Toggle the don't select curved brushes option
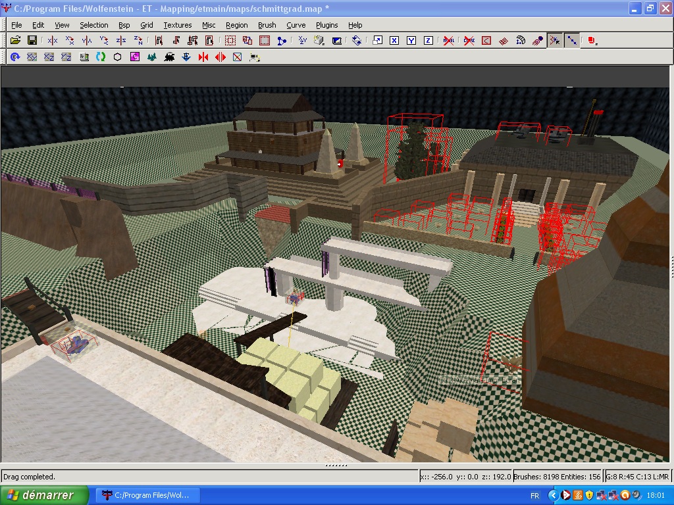The width and height of the screenshot is (674, 505). tap(469, 40)
